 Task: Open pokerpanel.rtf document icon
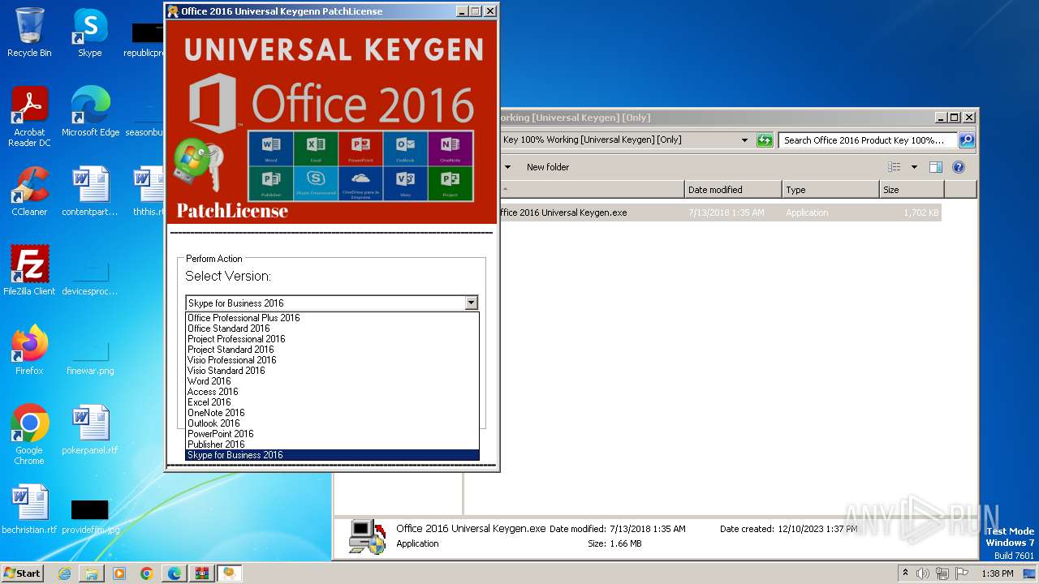tap(90, 430)
